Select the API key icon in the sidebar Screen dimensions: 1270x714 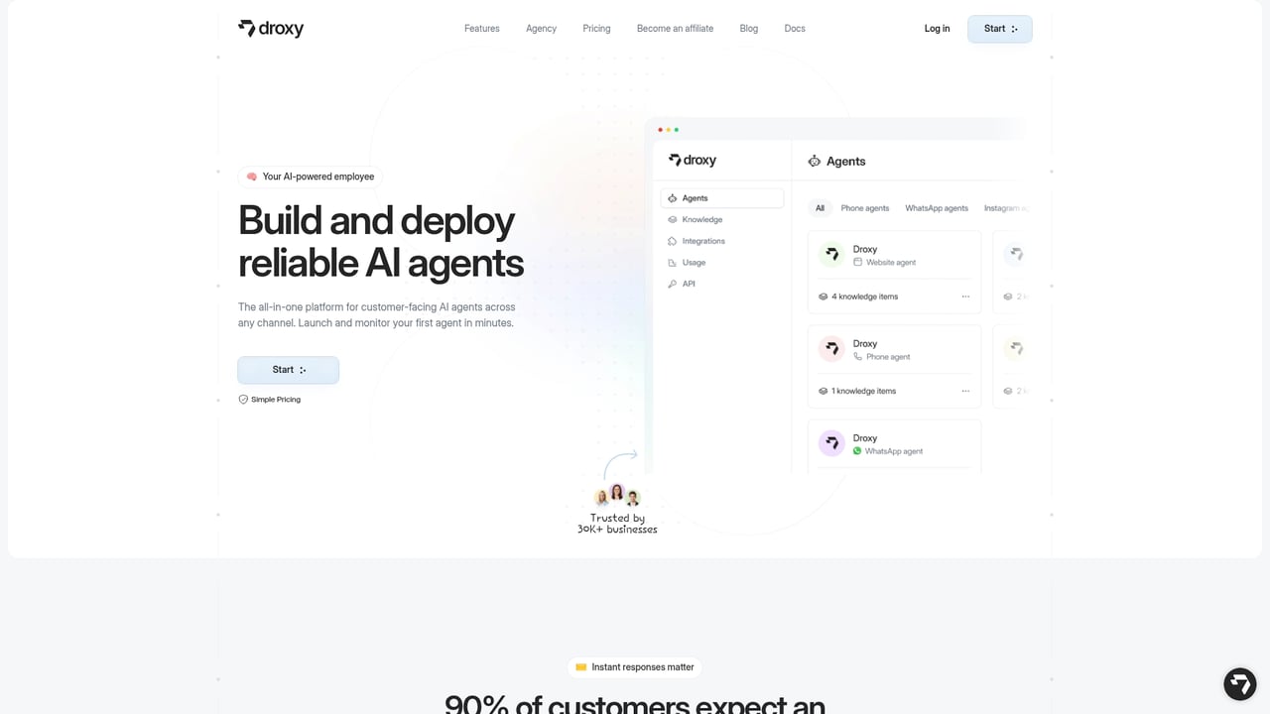point(673,284)
